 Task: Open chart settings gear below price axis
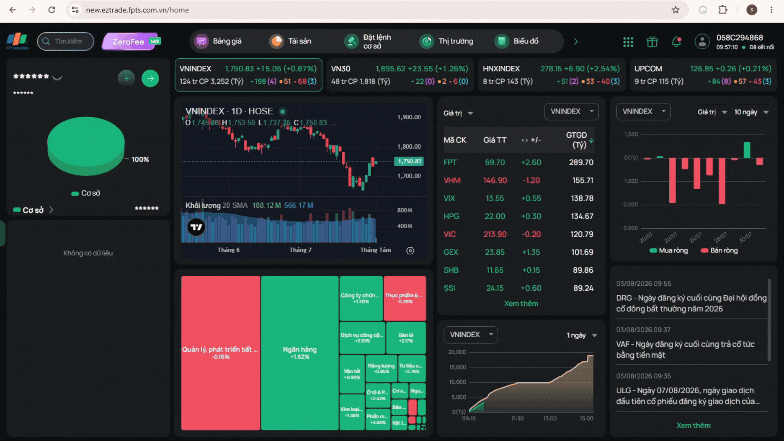tap(410, 251)
